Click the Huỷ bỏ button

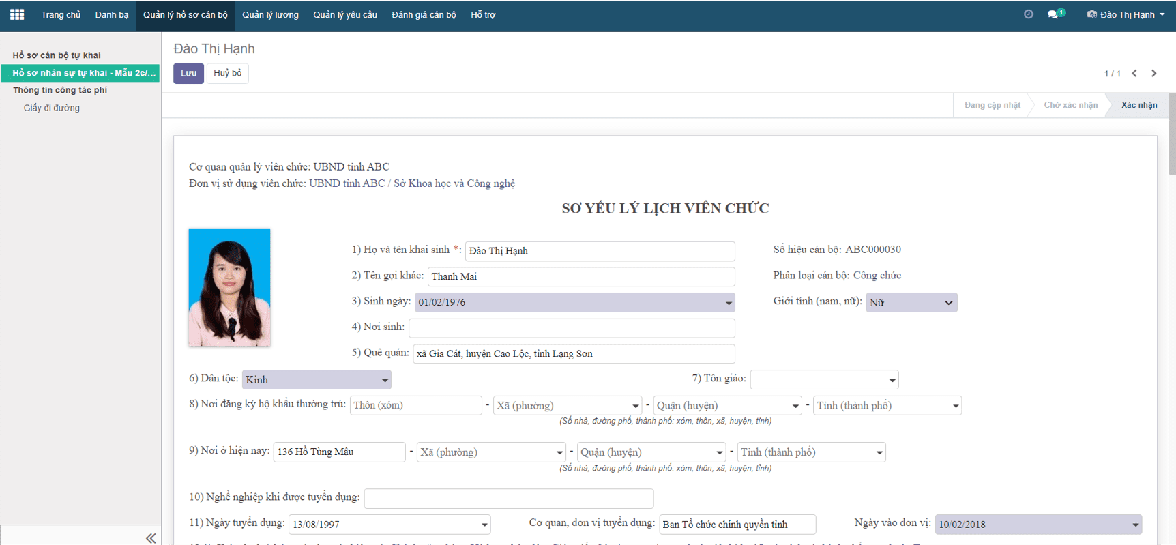[227, 73]
